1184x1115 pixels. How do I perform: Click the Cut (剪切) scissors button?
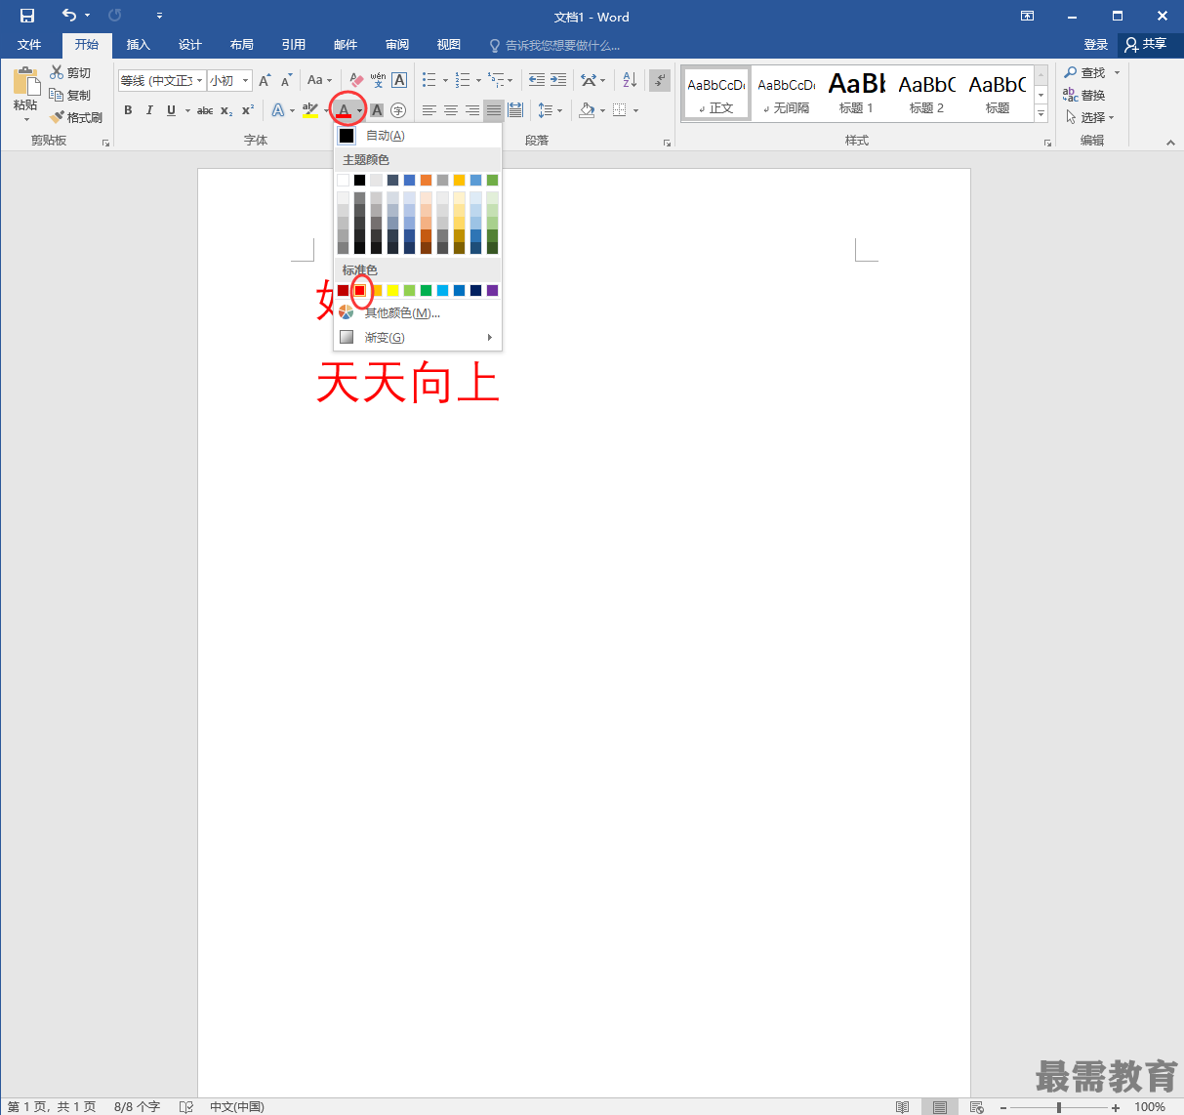point(70,72)
